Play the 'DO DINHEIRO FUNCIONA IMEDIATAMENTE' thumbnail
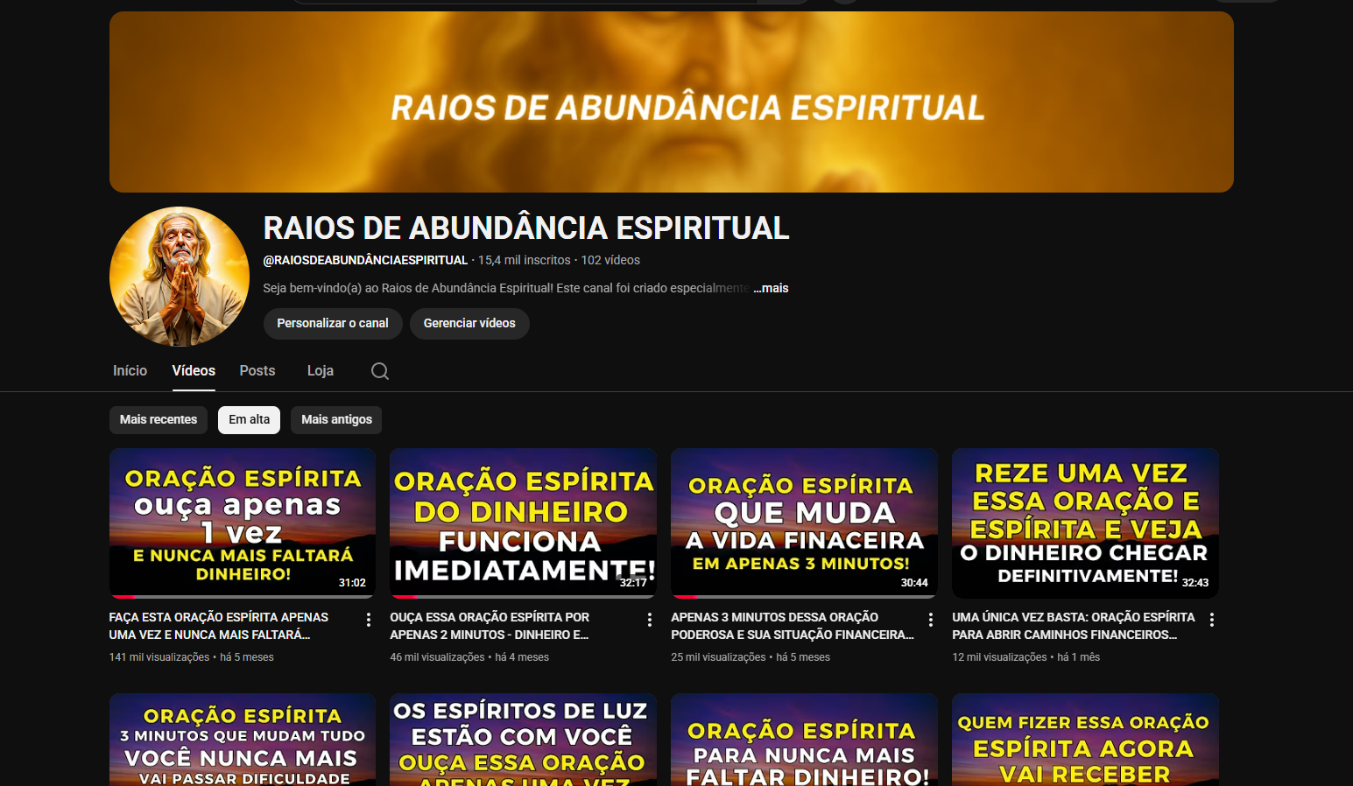 (x=524, y=523)
